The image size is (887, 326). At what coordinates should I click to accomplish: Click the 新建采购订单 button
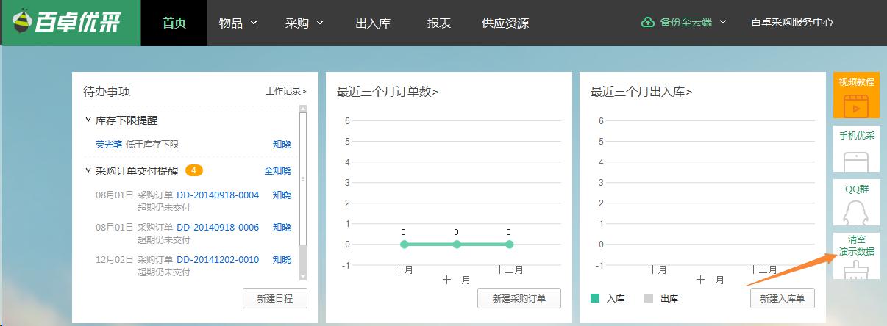[519, 298]
